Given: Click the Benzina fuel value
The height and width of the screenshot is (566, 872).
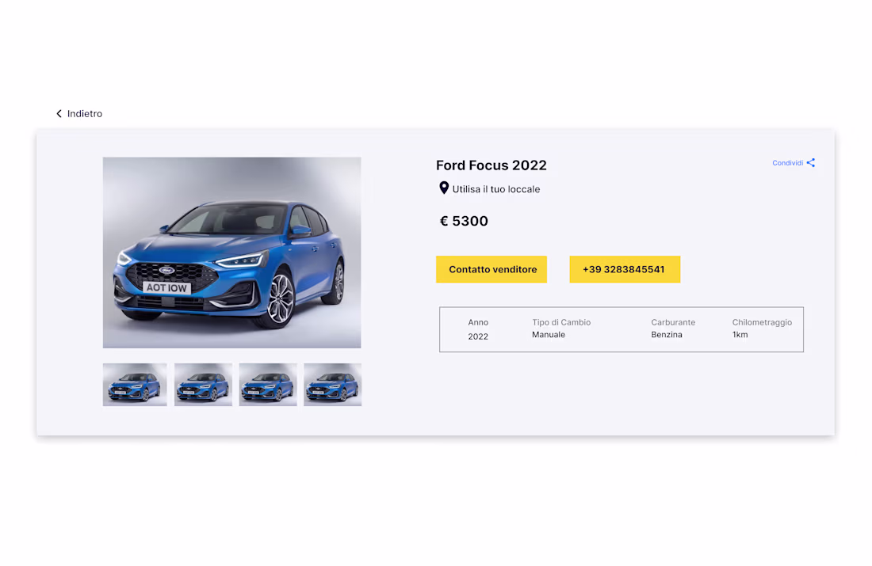Looking at the screenshot, I should (667, 335).
